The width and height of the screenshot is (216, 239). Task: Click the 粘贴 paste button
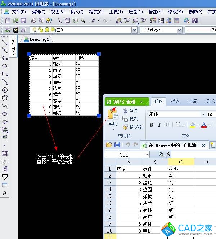(113, 119)
